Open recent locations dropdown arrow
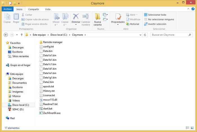This screenshot has width=197, height=132. [17, 35]
